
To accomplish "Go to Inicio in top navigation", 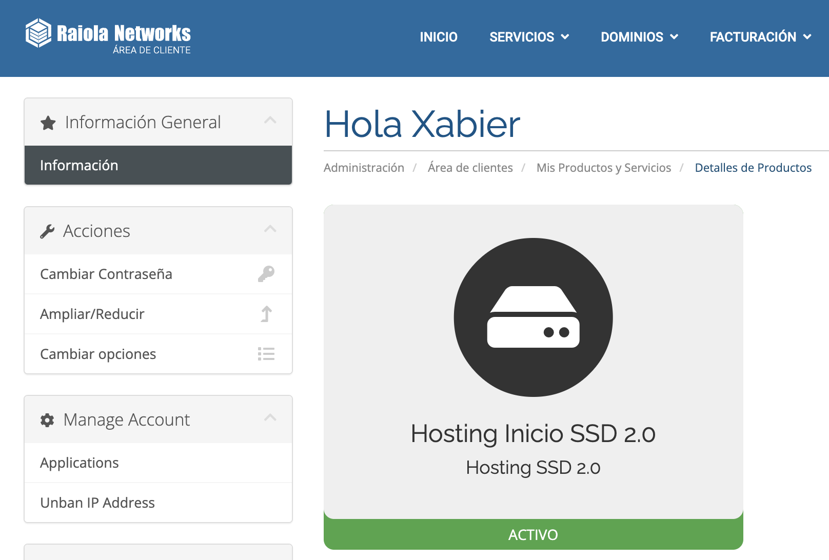I will (x=439, y=37).
